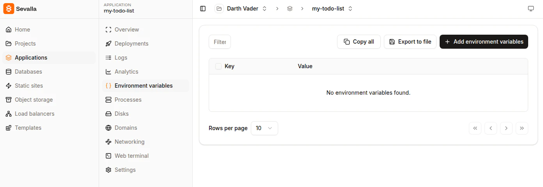
Task: Go to Databases section
Action: point(49,72)
